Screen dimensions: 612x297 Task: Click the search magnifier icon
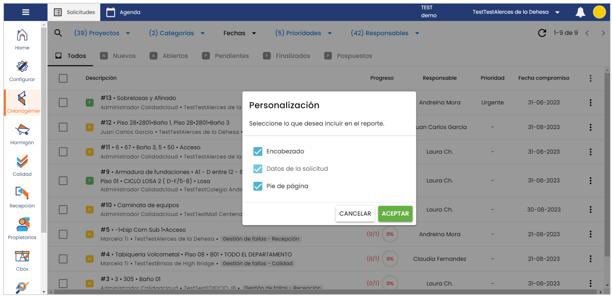click(58, 33)
